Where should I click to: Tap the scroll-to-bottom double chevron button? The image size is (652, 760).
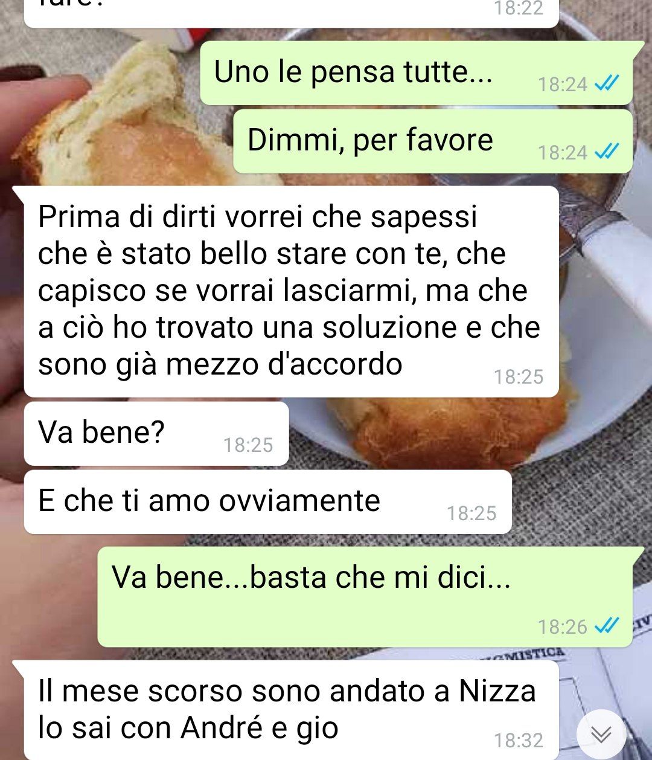tap(601, 733)
